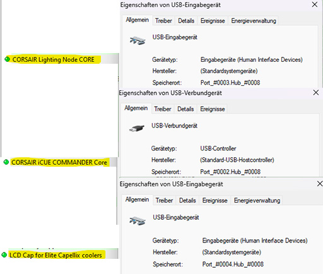Viewport: 323px width, 274px height.
Task: Open Details tab in the top USB-Eingabegerät window
Action: coord(186,21)
